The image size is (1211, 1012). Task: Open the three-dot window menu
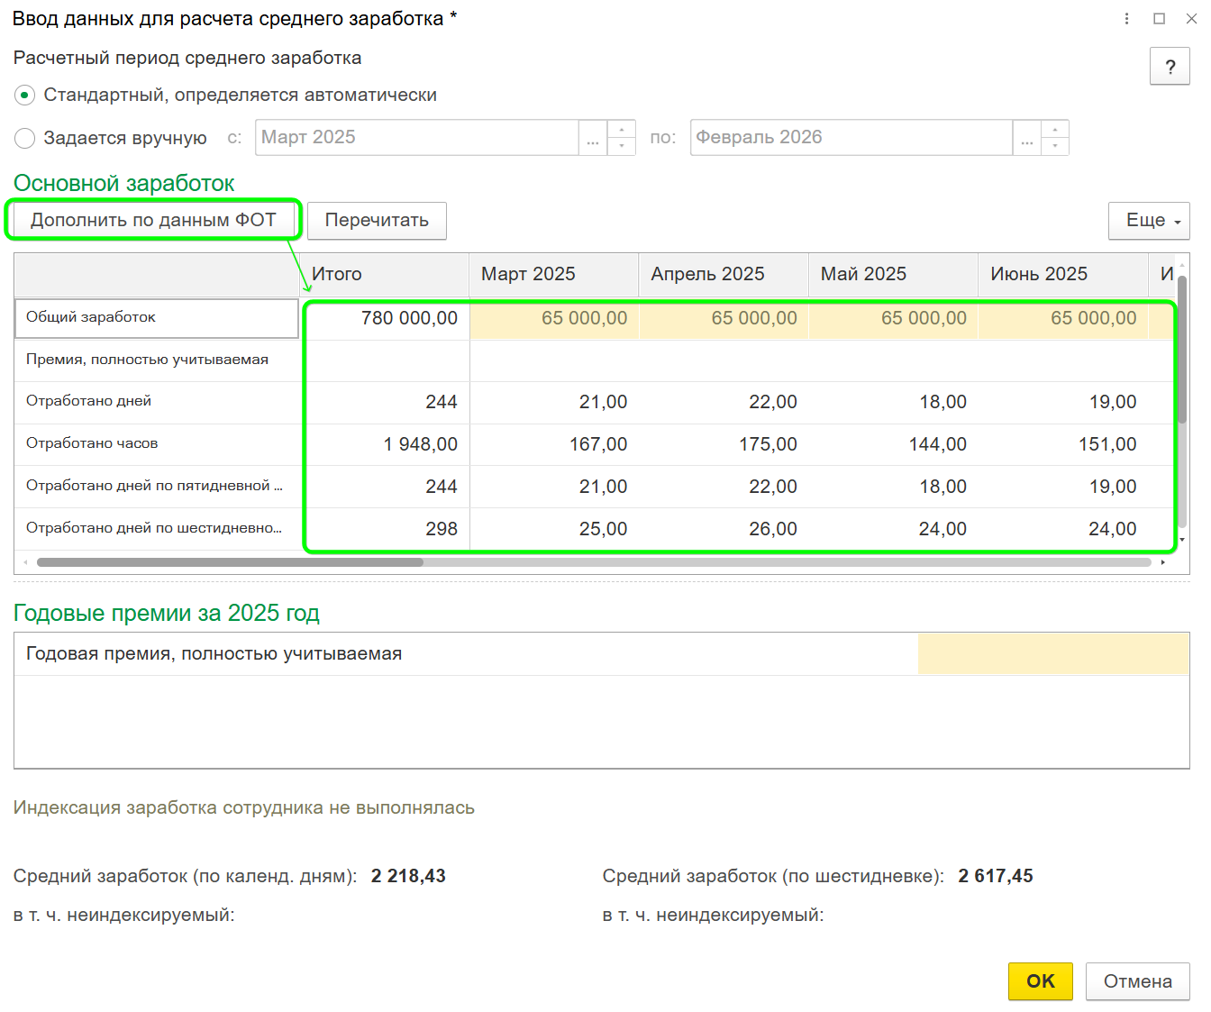[x=1125, y=18]
